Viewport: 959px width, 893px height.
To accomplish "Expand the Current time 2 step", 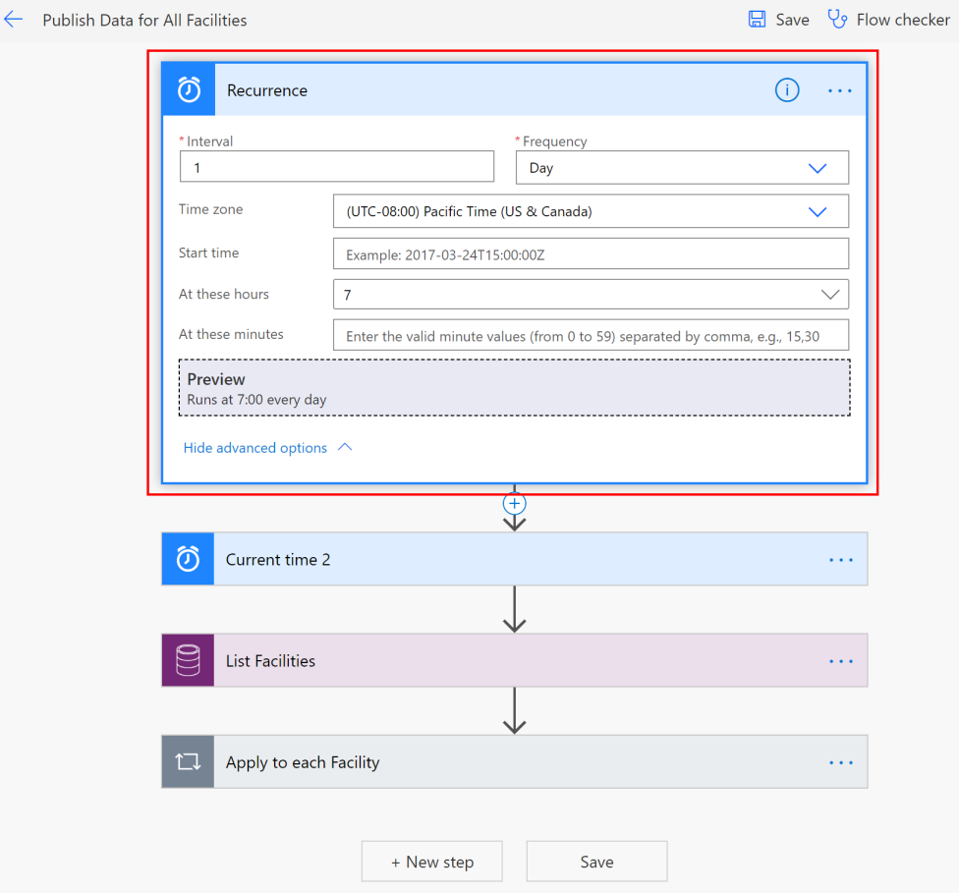I will (x=514, y=559).
